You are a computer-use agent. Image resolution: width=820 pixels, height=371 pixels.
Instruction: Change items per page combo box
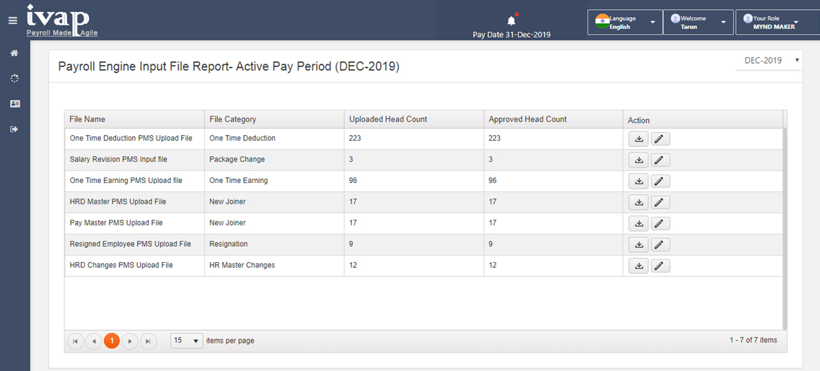[x=186, y=341]
